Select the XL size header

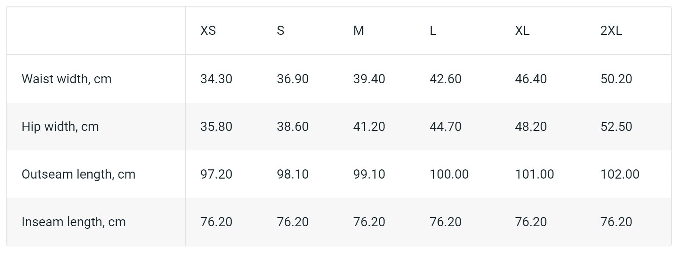[x=522, y=30]
